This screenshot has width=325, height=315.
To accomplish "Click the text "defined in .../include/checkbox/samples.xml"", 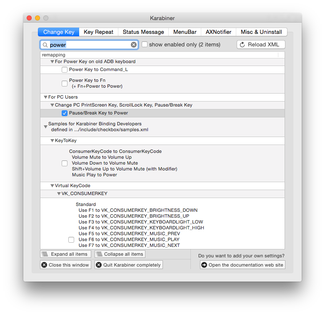I will [100, 130].
